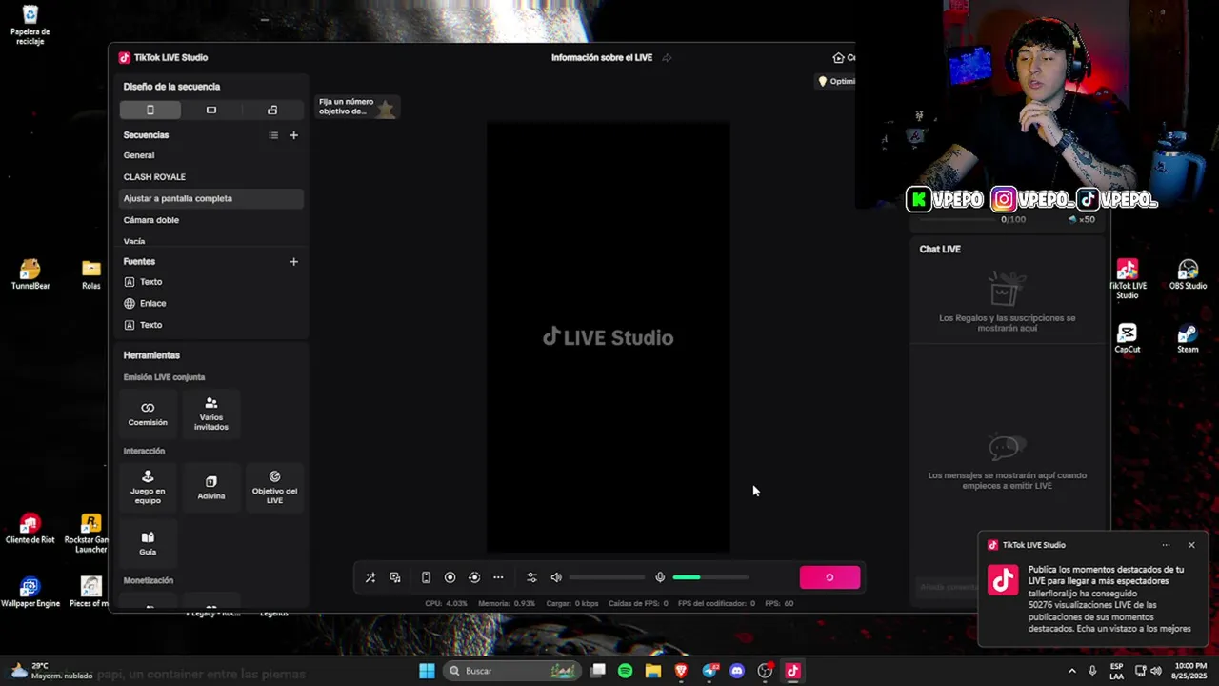Screen dimensions: 1219x686
Task: Click the pink go LIVE button
Action: tap(829, 577)
